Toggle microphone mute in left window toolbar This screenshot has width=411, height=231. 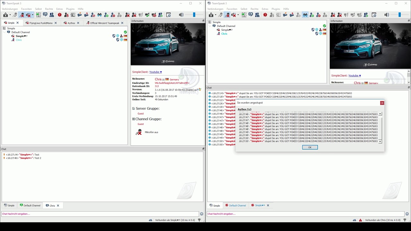point(22,15)
